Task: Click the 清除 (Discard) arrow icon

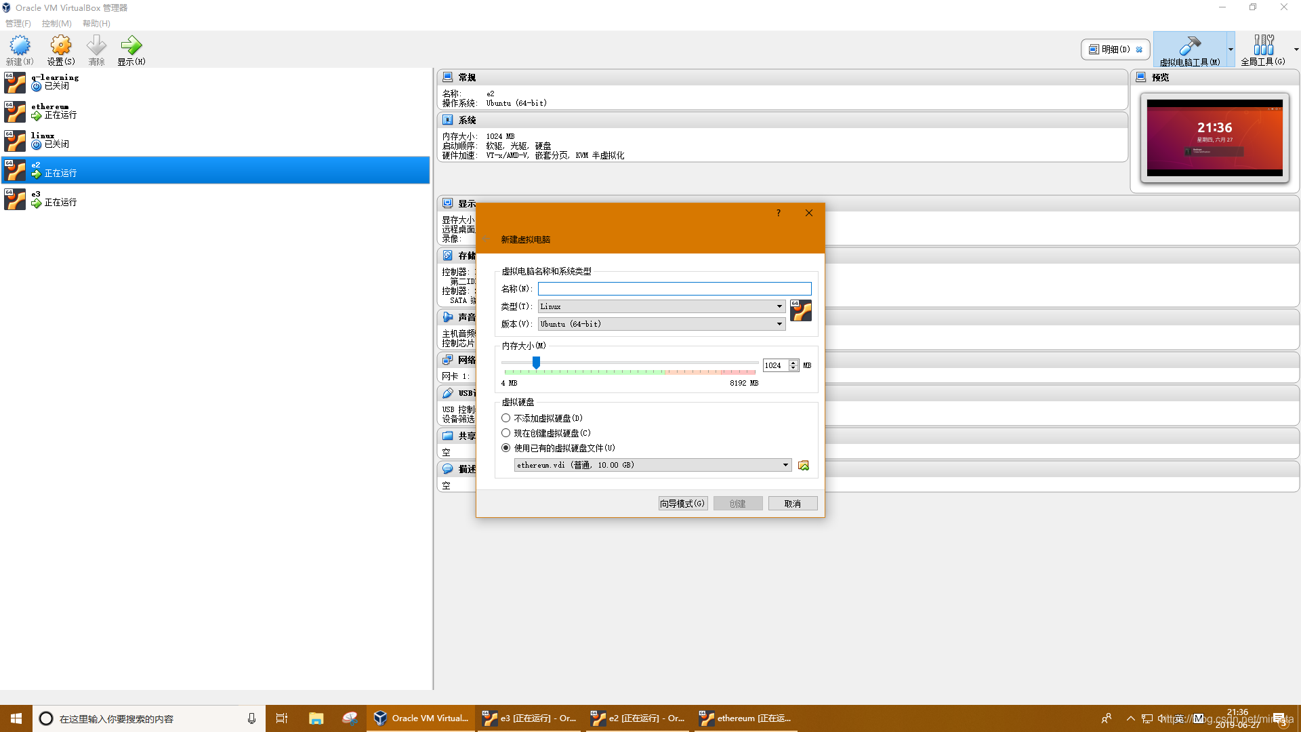Action: click(96, 45)
